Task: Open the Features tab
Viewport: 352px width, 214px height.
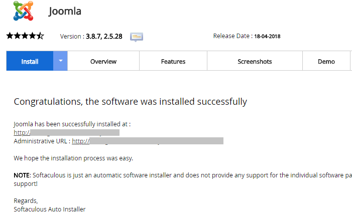Action: [173, 61]
